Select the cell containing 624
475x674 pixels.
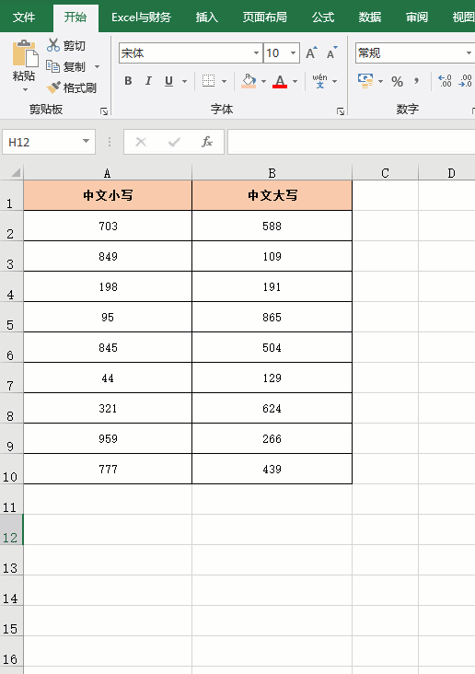[272, 408]
